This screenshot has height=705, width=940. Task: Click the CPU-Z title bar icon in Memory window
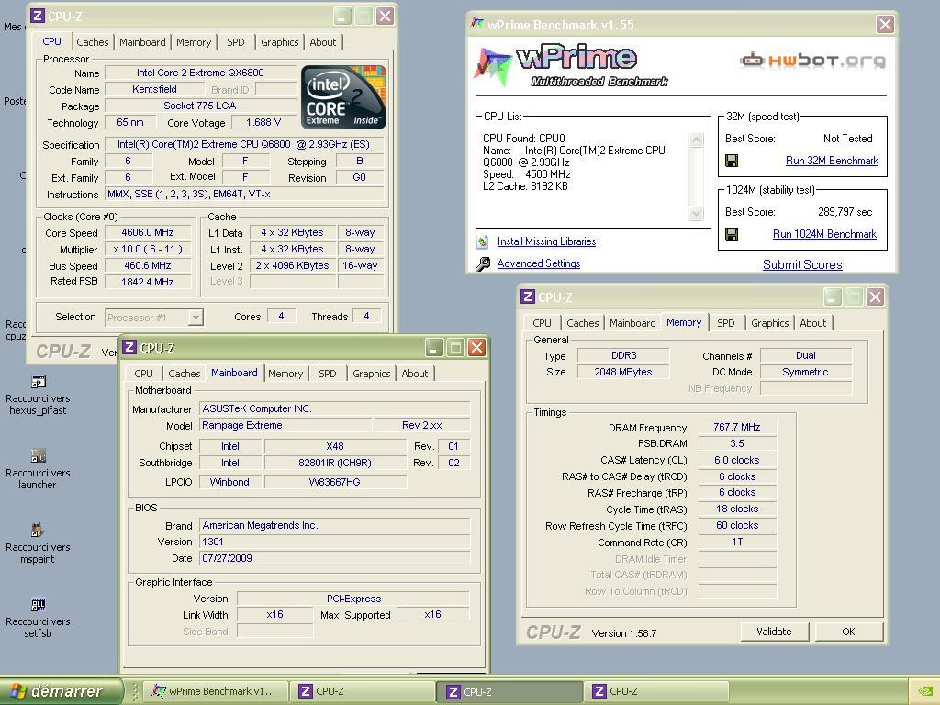(x=528, y=297)
